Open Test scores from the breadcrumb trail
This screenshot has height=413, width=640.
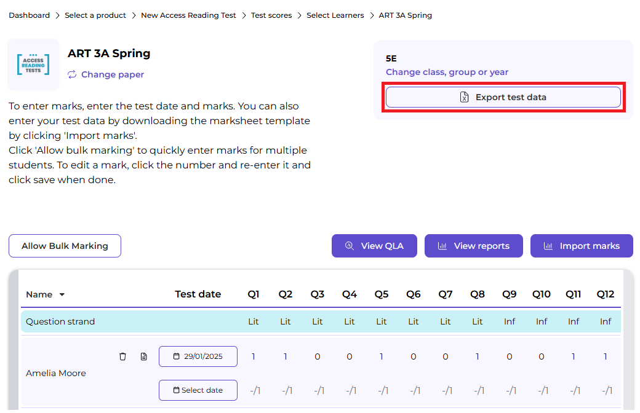click(271, 15)
